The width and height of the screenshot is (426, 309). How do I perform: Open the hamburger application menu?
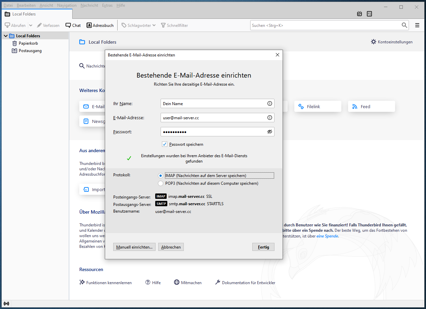[x=417, y=25]
